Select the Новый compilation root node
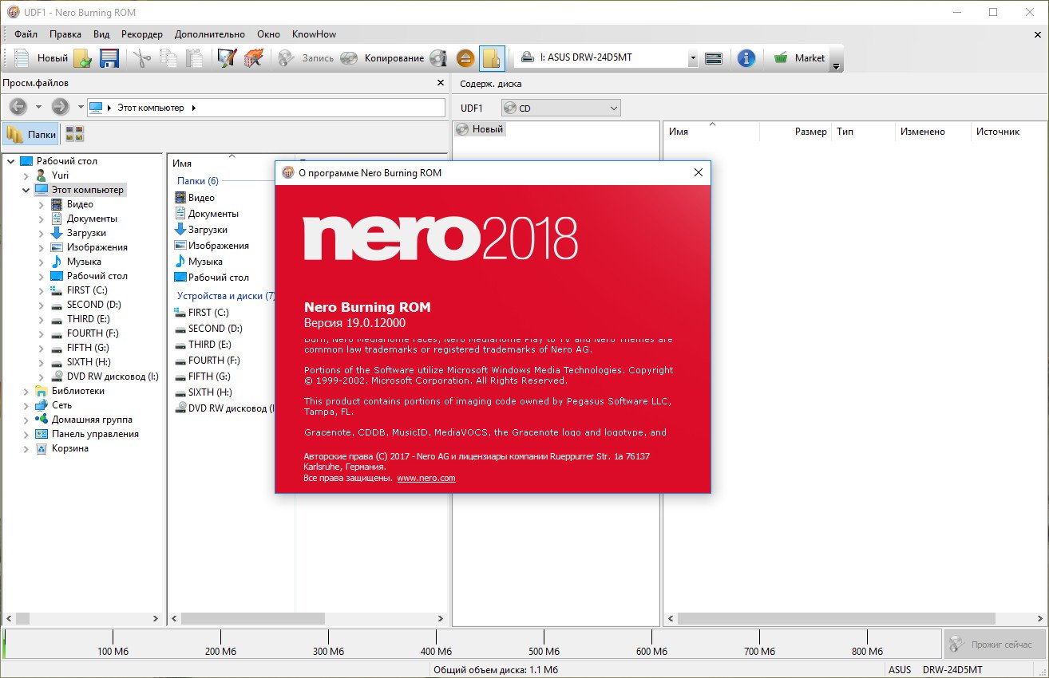The width and height of the screenshot is (1049, 678). click(x=479, y=129)
